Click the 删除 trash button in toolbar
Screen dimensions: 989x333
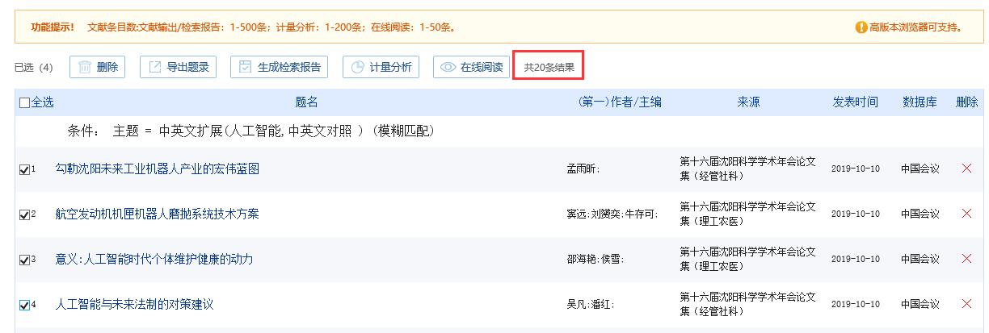pyautogui.click(x=97, y=67)
